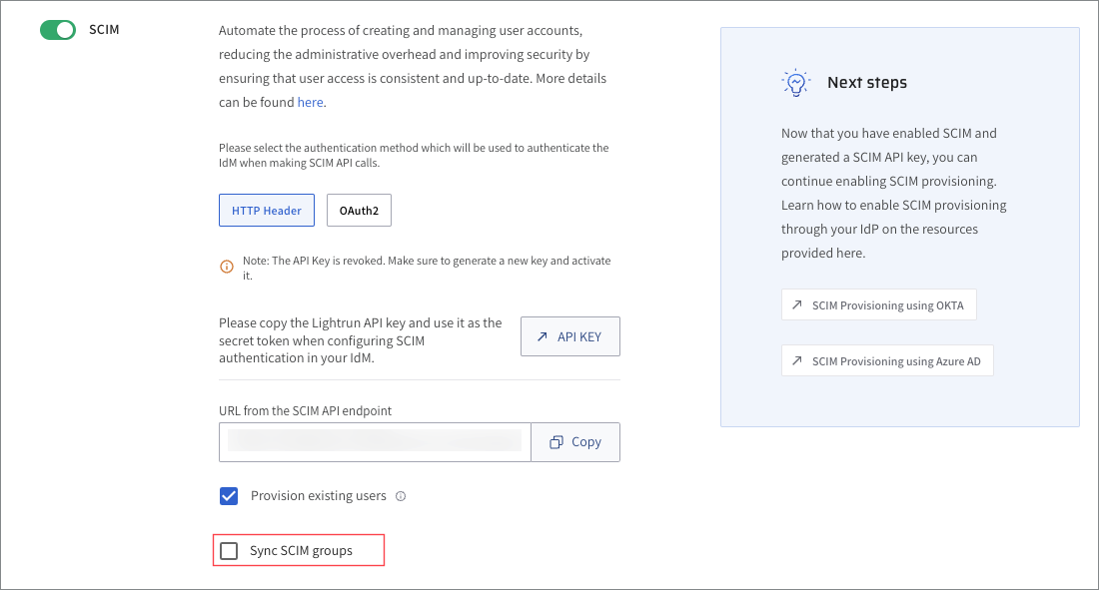The height and width of the screenshot is (590, 1099).
Task: Select HTTP Header authentication method
Action: (267, 211)
